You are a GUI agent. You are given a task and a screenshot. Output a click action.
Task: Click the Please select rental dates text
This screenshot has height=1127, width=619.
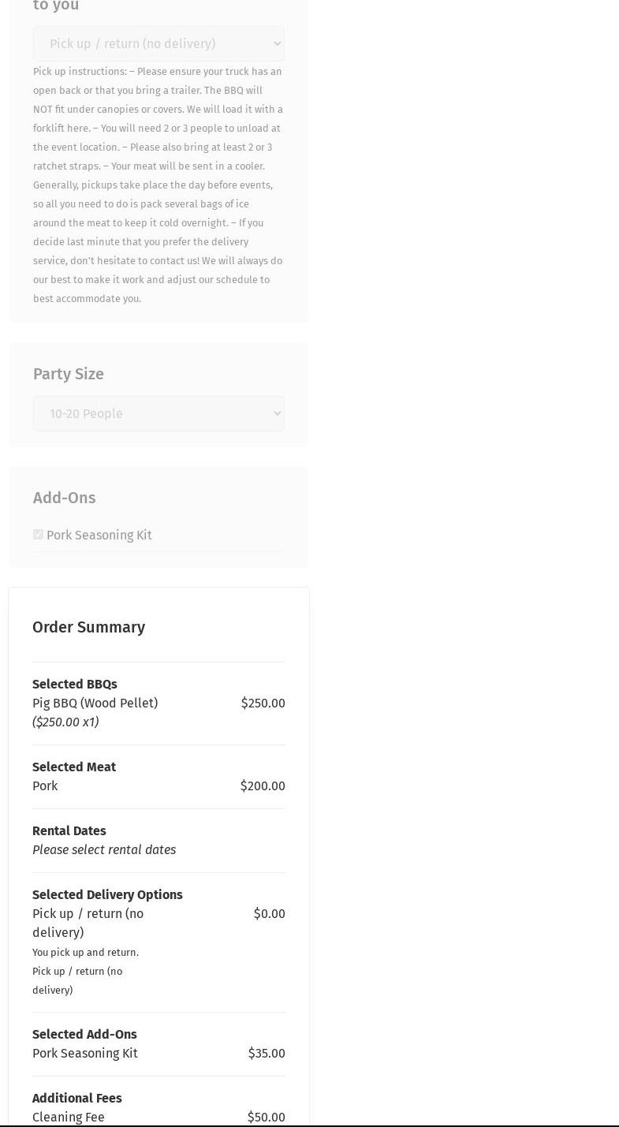[x=104, y=849]
